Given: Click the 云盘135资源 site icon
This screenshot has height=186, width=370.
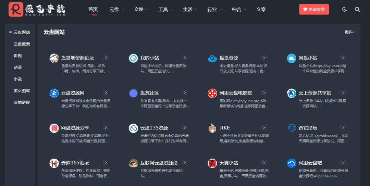Looking at the screenshot, I should point(133,128).
